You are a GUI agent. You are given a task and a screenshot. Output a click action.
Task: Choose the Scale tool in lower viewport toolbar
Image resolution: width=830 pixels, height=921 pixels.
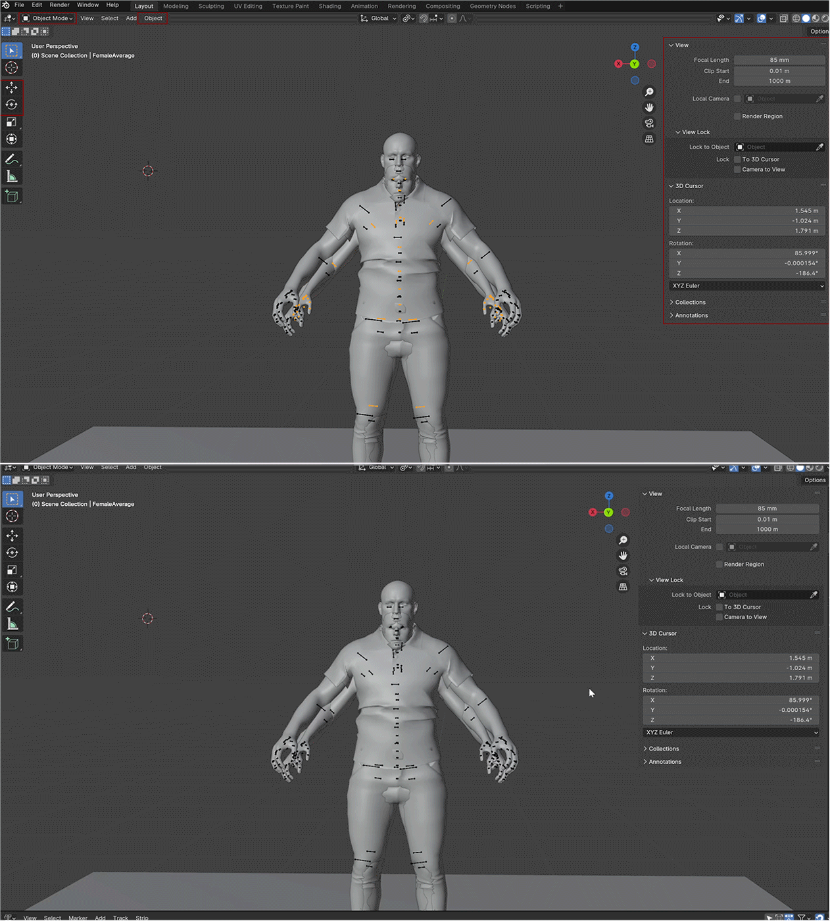12,570
